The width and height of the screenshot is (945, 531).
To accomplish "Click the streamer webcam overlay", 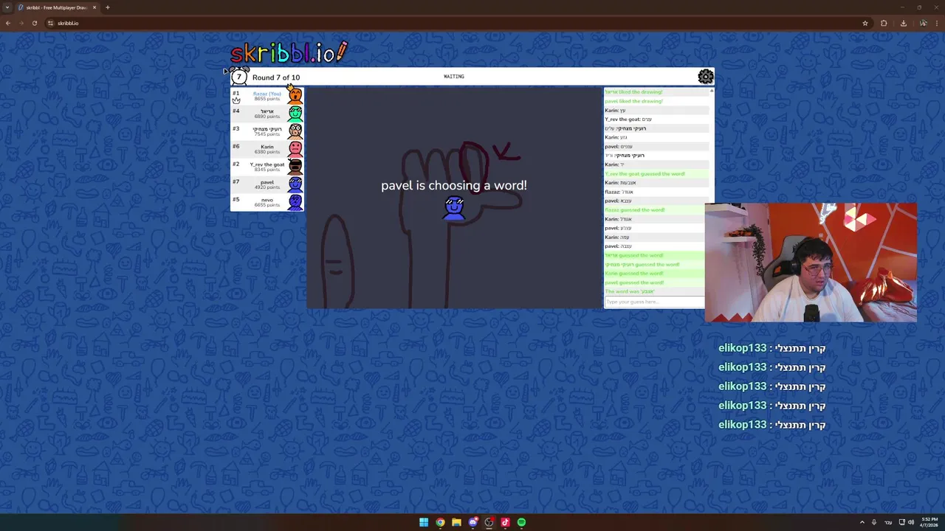I will click(811, 263).
